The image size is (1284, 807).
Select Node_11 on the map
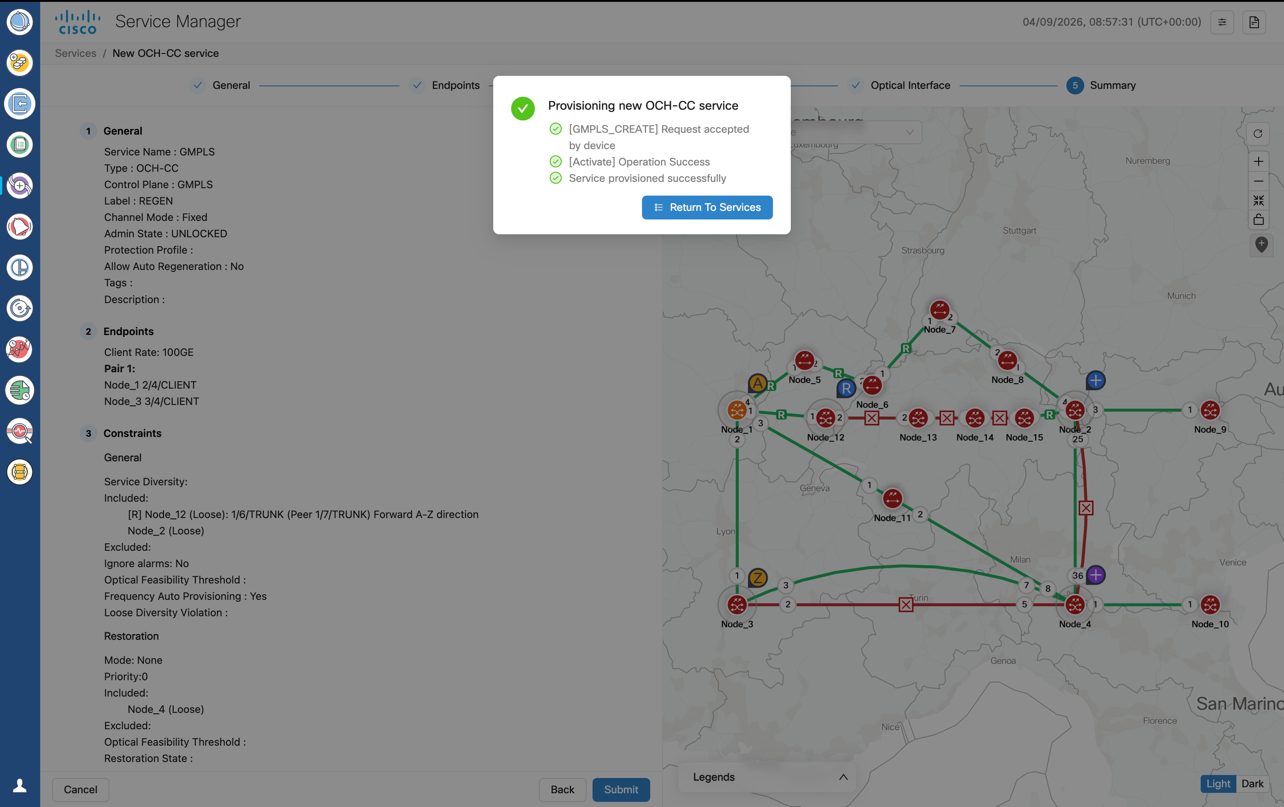[x=892, y=499]
